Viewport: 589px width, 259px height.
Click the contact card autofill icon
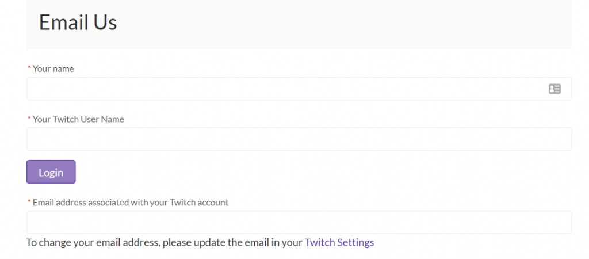554,89
